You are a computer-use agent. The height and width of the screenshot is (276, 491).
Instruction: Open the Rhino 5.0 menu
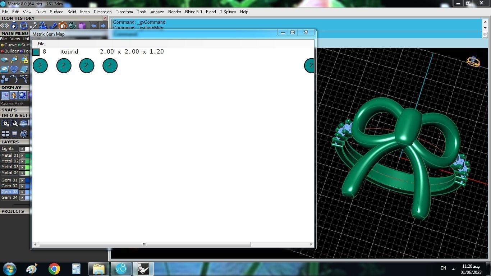click(193, 12)
